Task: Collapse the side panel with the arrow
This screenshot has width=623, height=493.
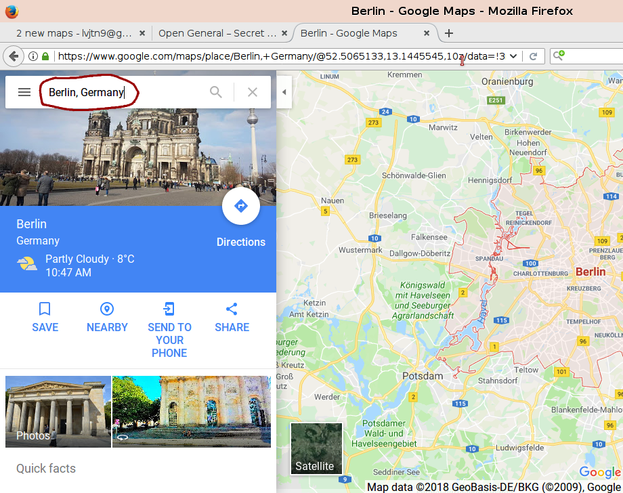Action: tap(284, 92)
